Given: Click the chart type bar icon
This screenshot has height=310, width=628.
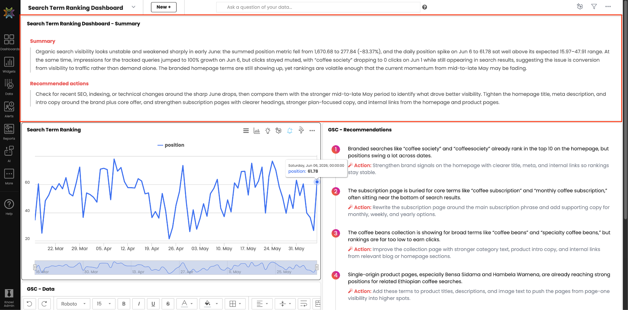Looking at the screenshot, I should coord(257,130).
